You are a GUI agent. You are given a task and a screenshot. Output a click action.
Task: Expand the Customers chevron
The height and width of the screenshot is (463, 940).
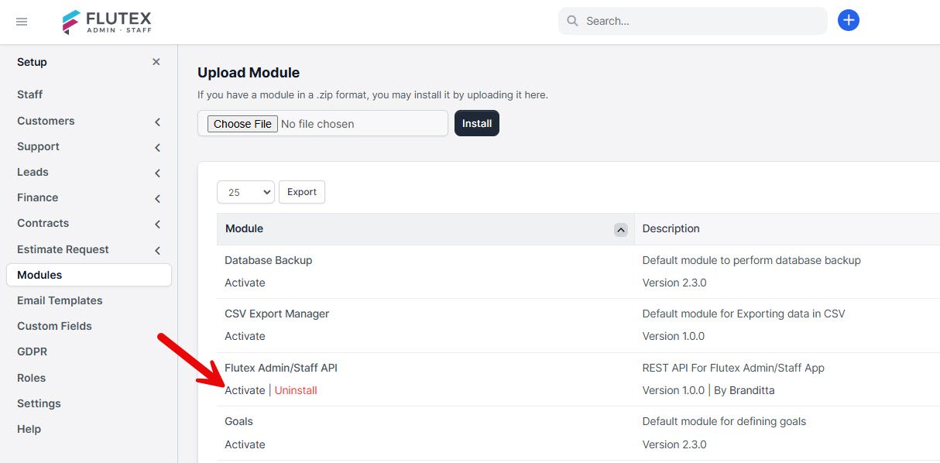click(x=157, y=122)
